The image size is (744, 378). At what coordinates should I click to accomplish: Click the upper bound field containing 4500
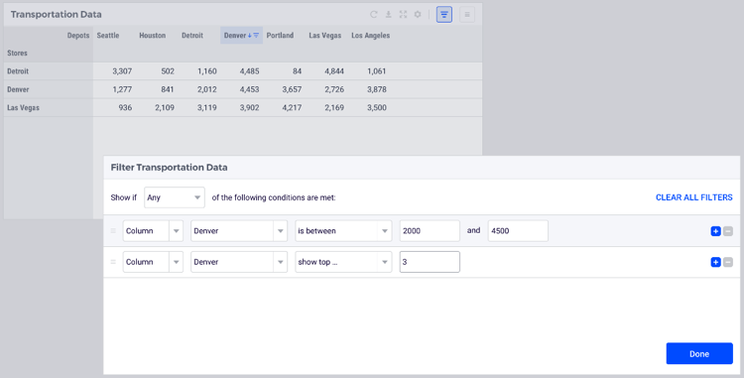click(518, 231)
